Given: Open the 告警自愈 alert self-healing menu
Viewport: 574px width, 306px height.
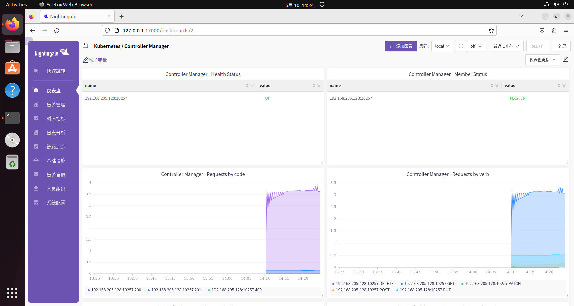Looking at the screenshot, I should coord(56,175).
